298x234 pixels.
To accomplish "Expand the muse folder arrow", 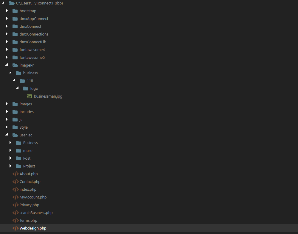I will click(x=10, y=150).
